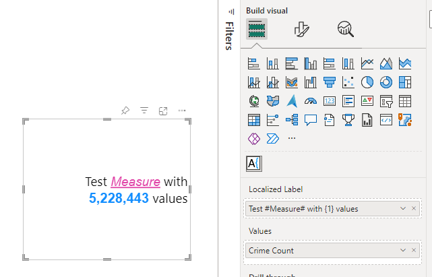432x277 pixels.
Task: Choose the 100% stacked column chart visual
Action: tap(348, 63)
